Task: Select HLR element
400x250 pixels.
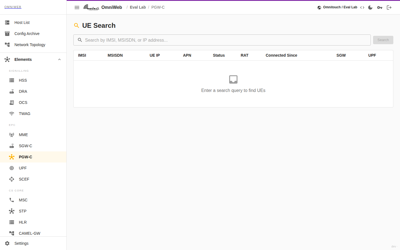Action: pos(33,222)
